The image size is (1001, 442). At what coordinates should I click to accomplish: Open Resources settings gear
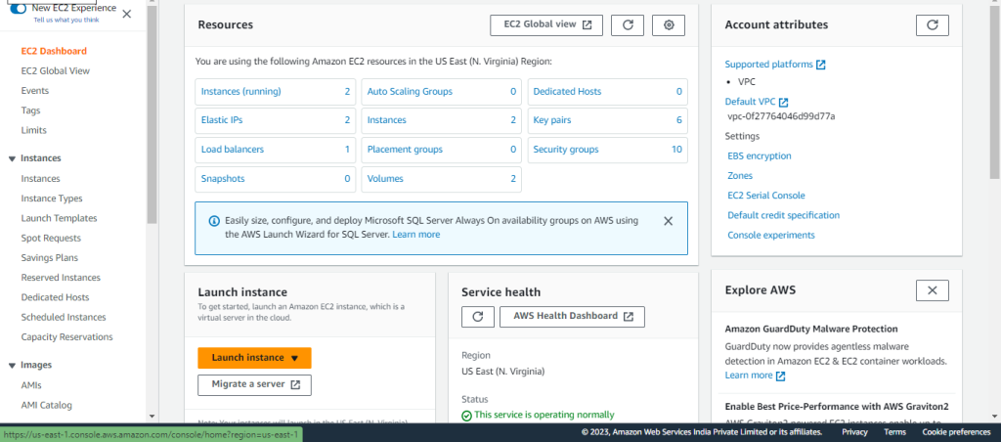(x=669, y=24)
